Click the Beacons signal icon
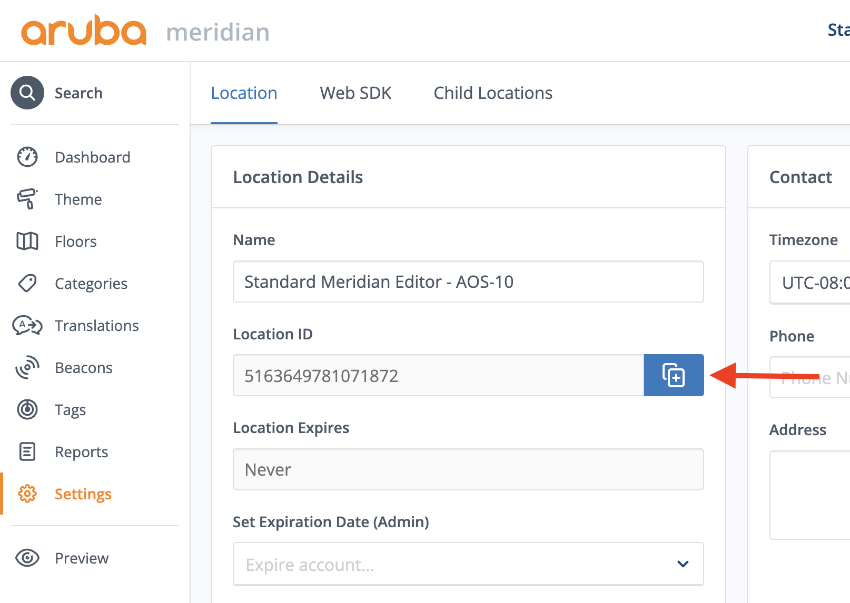 tap(27, 367)
